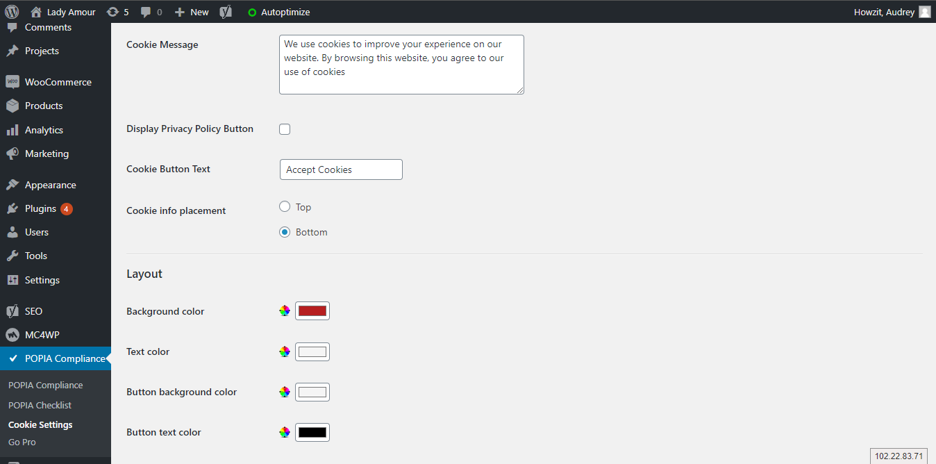
Task: Enable Display Privacy Policy Button checkbox
Action: tap(285, 129)
